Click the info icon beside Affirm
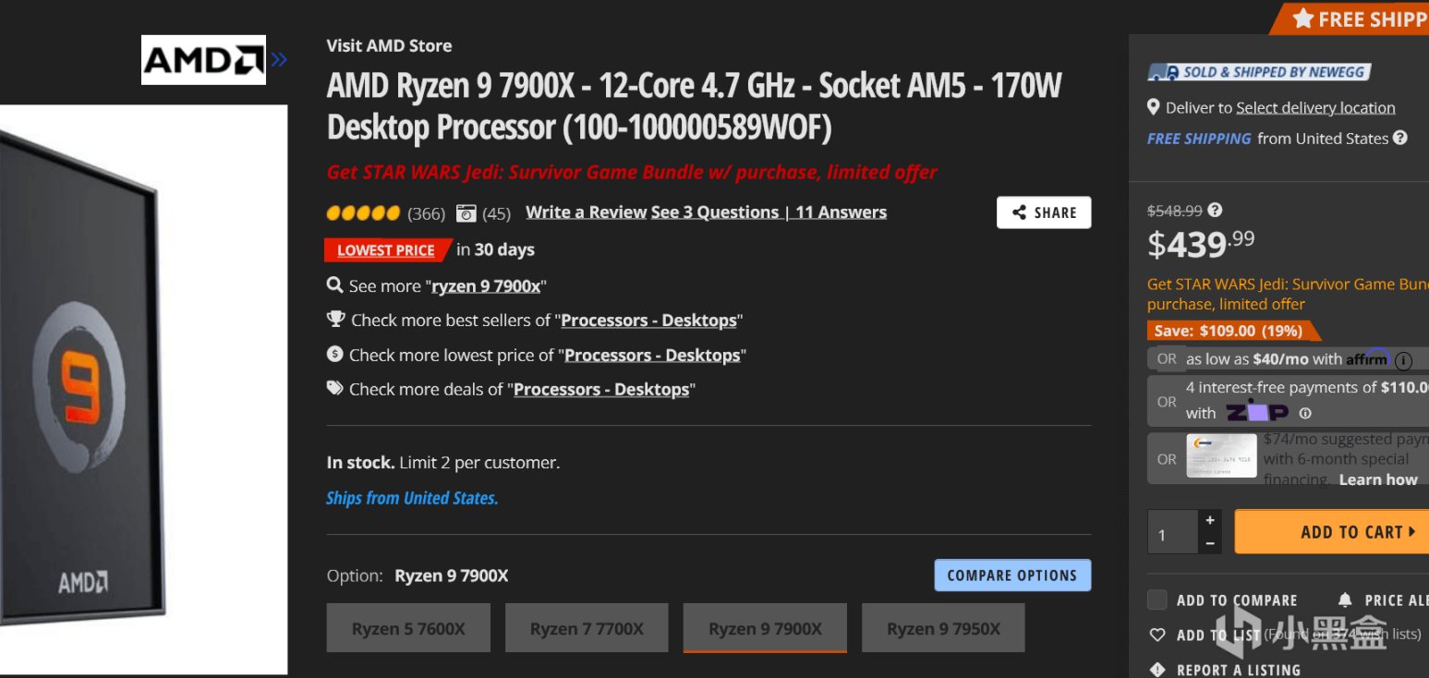1429x678 pixels. click(x=1403, y=360)
